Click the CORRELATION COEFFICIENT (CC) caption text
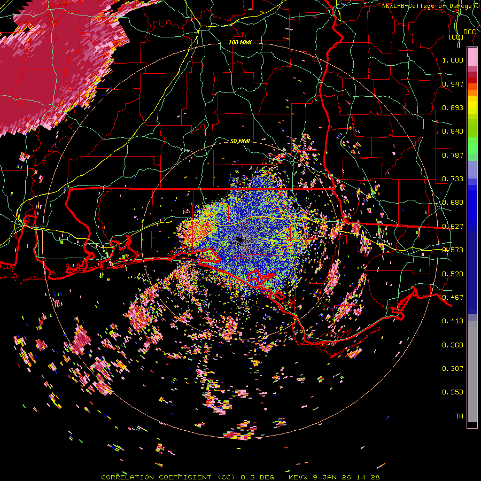The image size is (481, 481). 168,477
